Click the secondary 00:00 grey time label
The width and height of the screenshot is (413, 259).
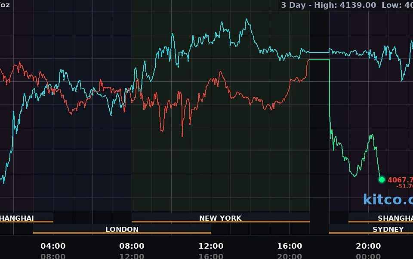tap(368, 256)
